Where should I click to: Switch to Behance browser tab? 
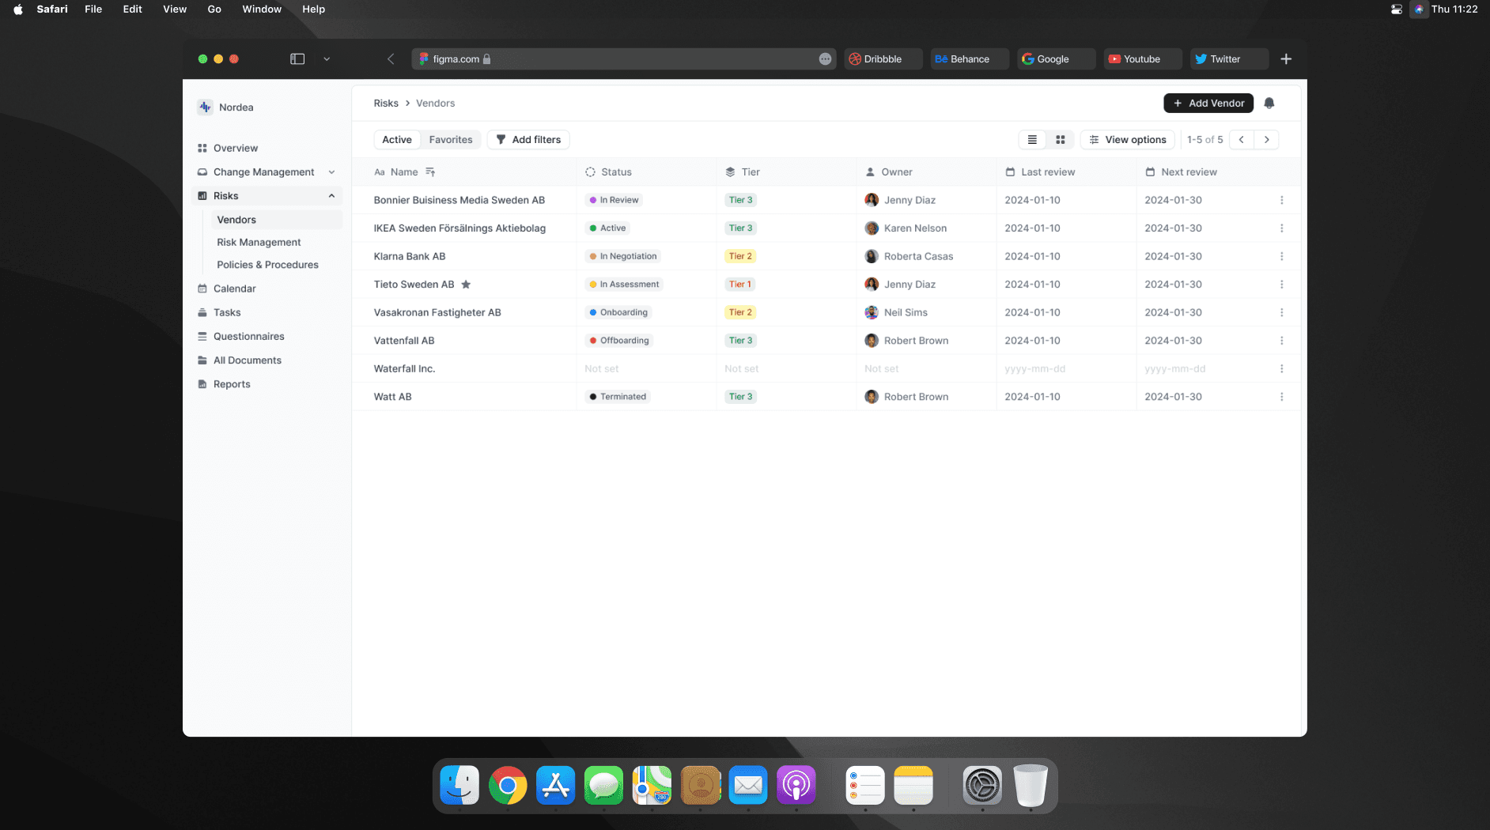970,58
